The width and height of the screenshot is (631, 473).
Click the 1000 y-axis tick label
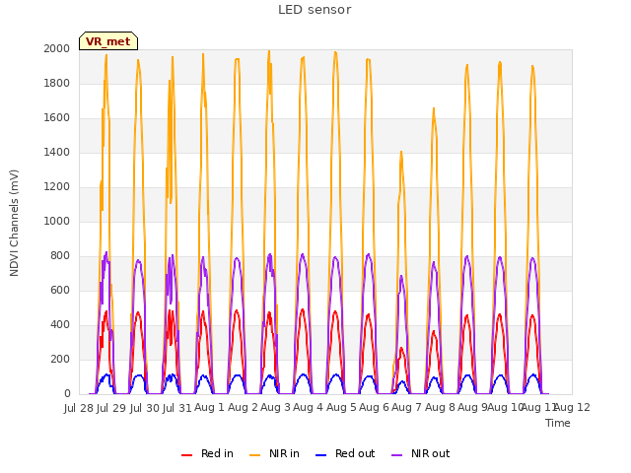click(57, 221)
